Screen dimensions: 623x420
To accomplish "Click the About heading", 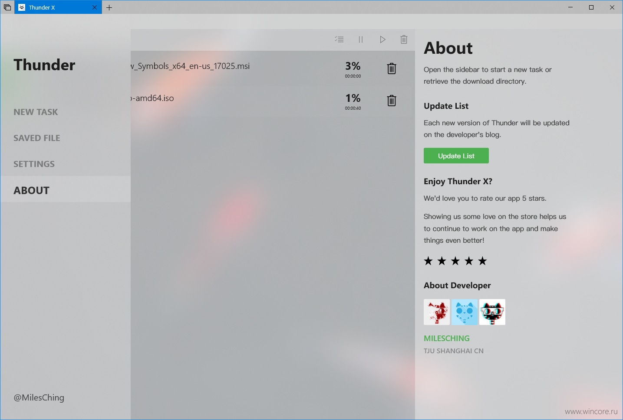I will [x=448, y=48].
